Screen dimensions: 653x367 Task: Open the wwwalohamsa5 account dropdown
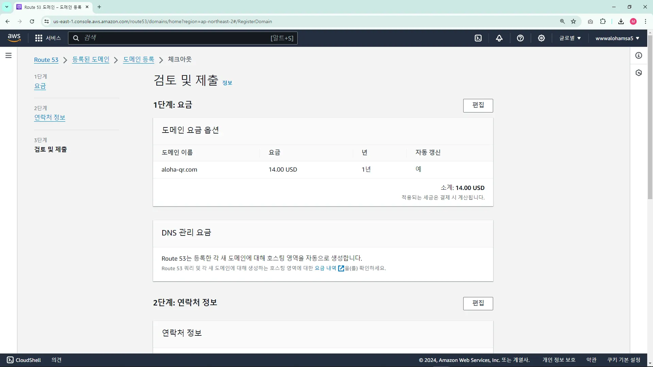tap(617, 38)
